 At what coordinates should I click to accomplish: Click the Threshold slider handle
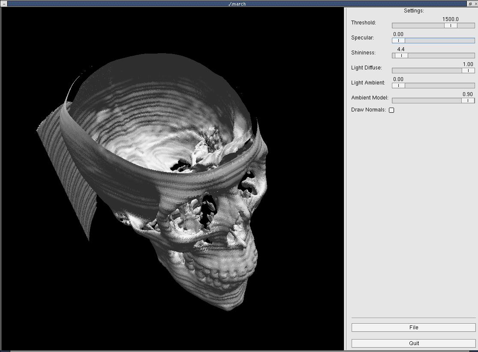click(451, 26)
